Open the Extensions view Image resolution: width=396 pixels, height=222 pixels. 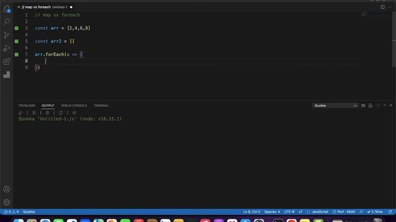click(7, 62)
